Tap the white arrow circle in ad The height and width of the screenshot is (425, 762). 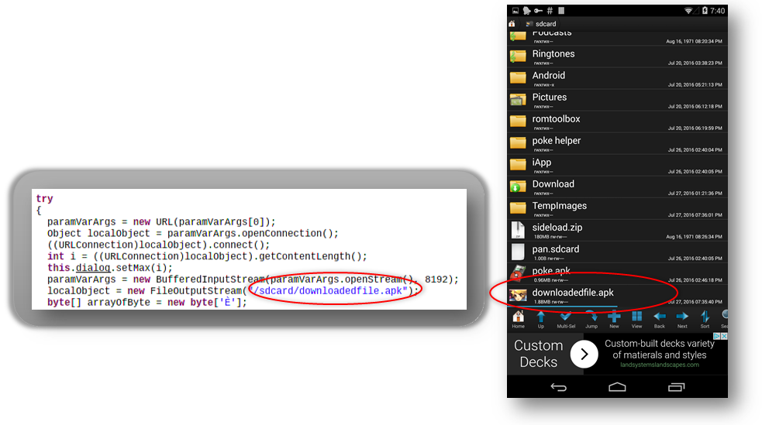click(x=584, y=355)
